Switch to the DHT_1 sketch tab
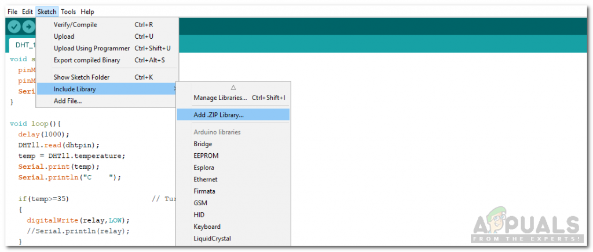 click(x=23, y=45)
